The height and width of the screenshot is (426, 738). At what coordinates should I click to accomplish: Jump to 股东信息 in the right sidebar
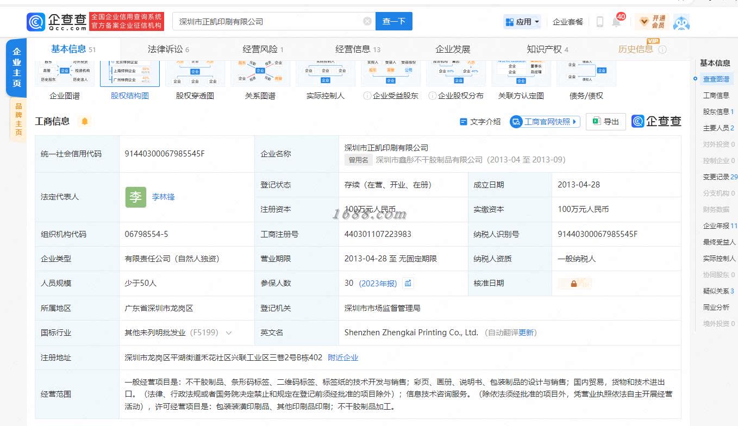[718, 112]
